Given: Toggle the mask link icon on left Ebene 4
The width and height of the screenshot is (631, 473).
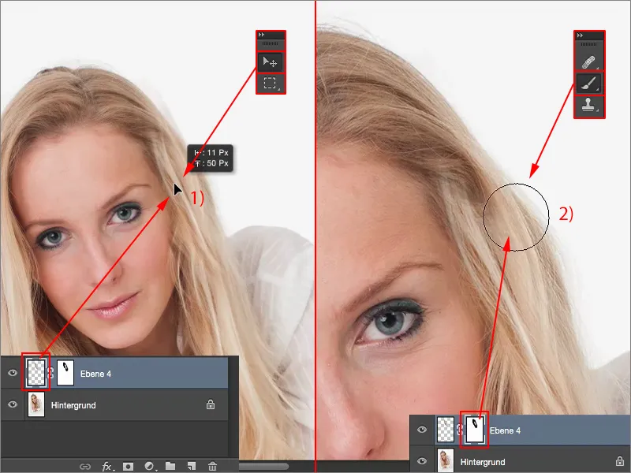Looking at the screenshot, I should pyautogui.click(x=51, y=373).
